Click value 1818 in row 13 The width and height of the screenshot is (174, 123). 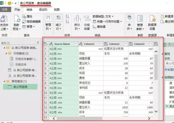125,107
